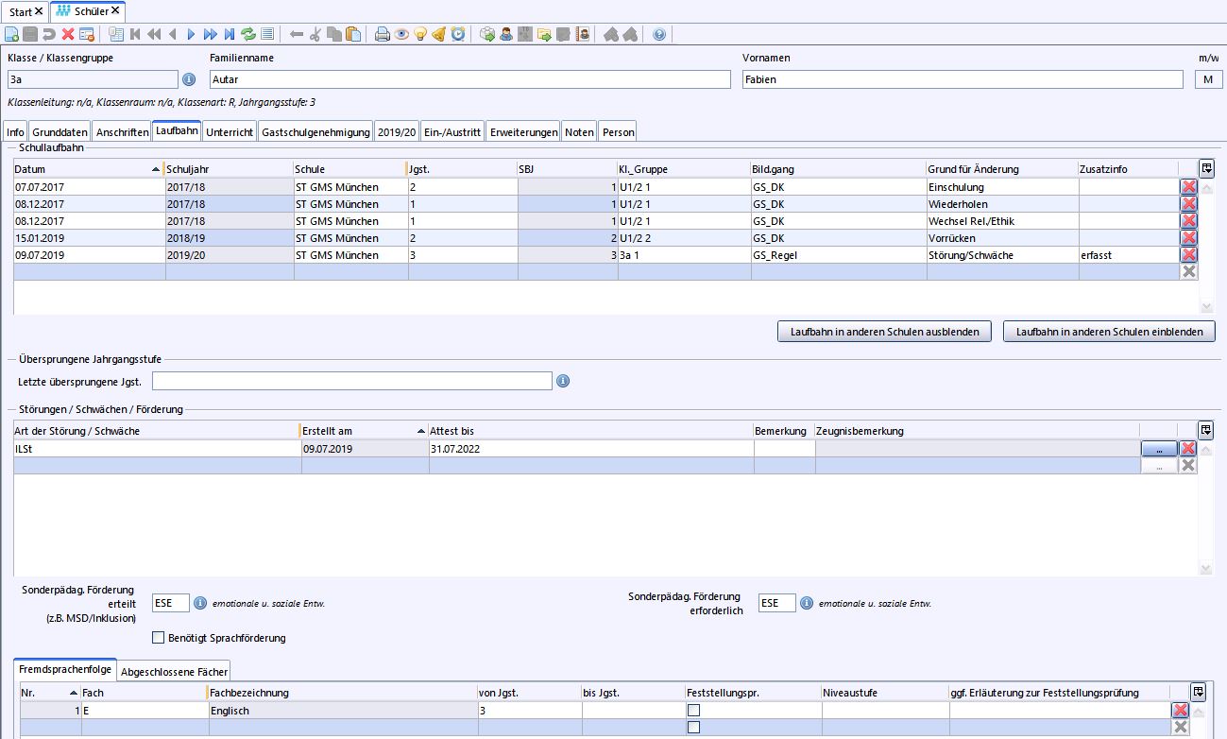Sort languages by Nr. column header

49,693
